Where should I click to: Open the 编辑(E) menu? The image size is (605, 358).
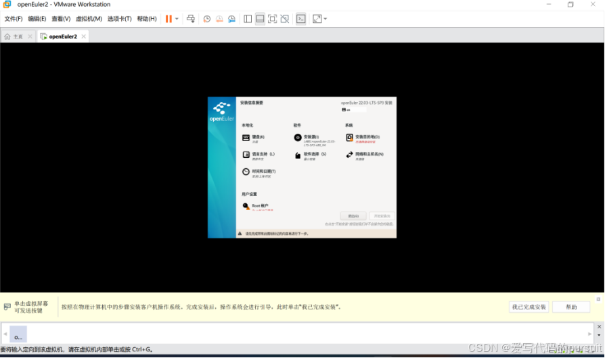point(37,19)
